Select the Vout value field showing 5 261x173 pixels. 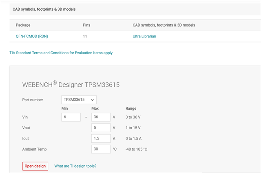click(x=101, y=128)
